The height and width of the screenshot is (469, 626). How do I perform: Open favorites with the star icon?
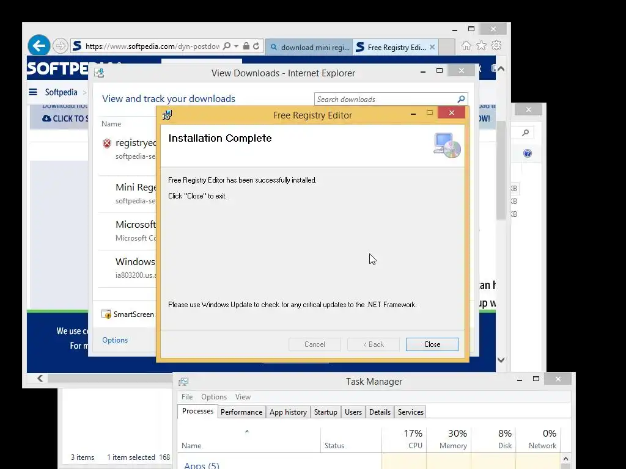[482, 46]
